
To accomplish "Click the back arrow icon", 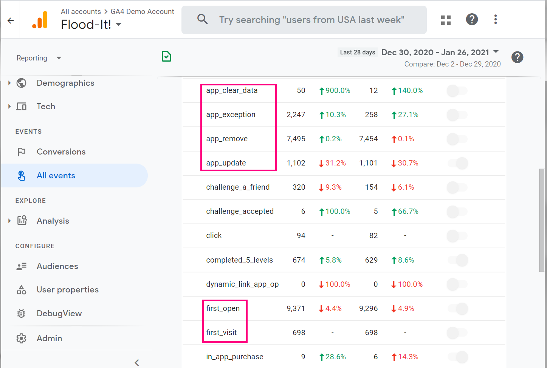I will coord(11,20).
